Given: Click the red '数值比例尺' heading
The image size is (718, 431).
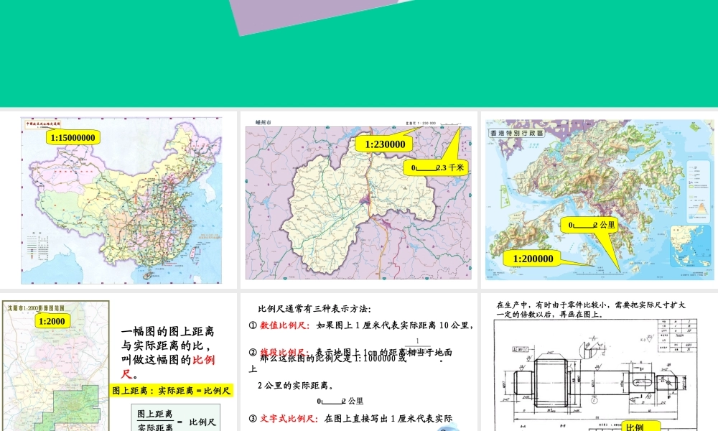Looking at the screenshot, I should [285, 325].
